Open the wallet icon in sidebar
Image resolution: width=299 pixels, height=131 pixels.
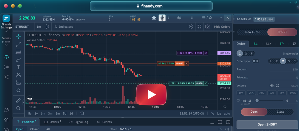6,110
